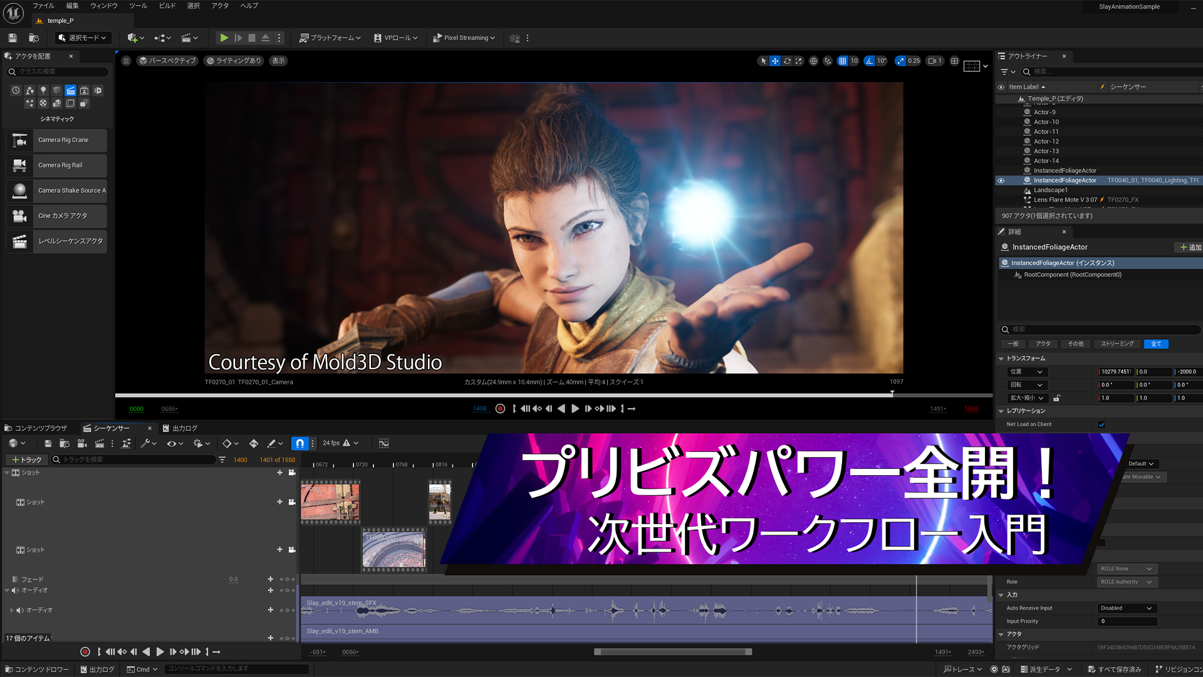Click the Cine camera actor icon

[20, 216]
